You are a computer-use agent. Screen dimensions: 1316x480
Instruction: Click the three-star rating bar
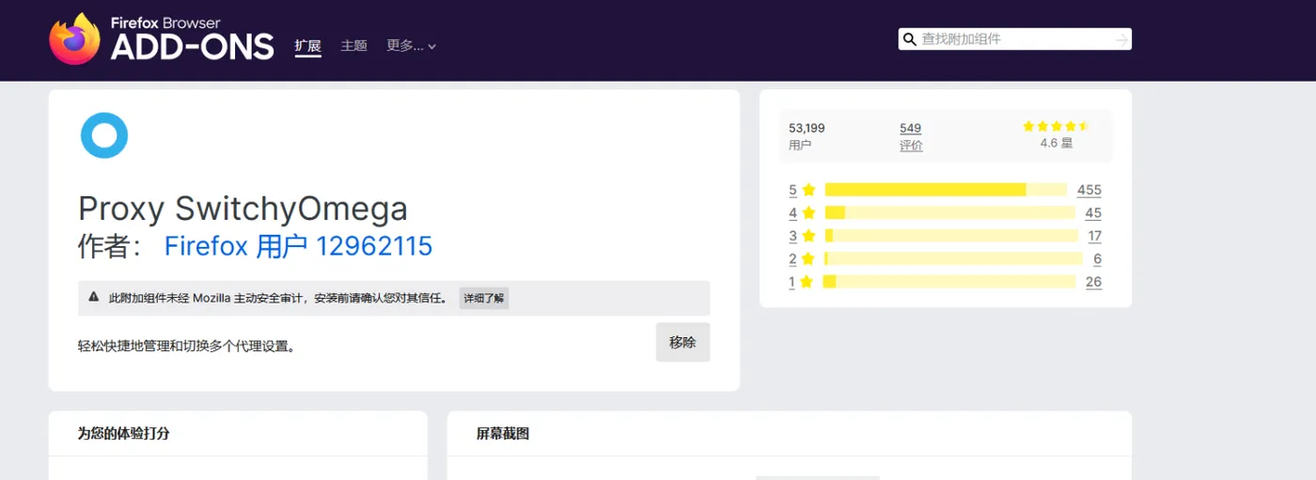(951, 236)
